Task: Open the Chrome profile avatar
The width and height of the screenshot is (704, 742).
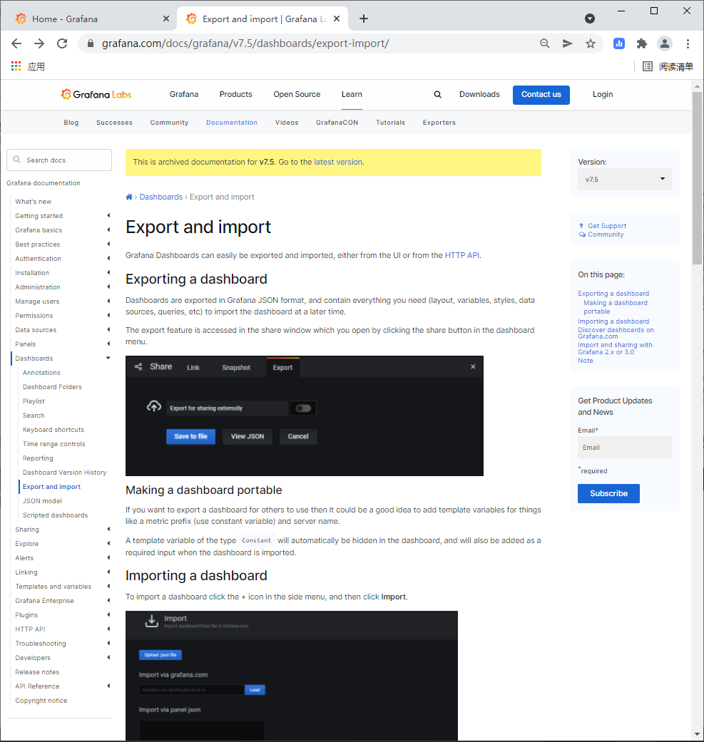Action: (665, 43)
